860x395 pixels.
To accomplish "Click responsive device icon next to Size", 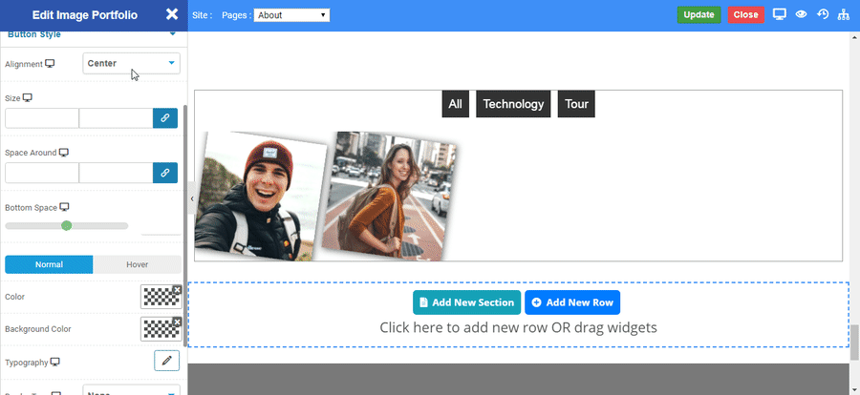I will click(28, 97).
